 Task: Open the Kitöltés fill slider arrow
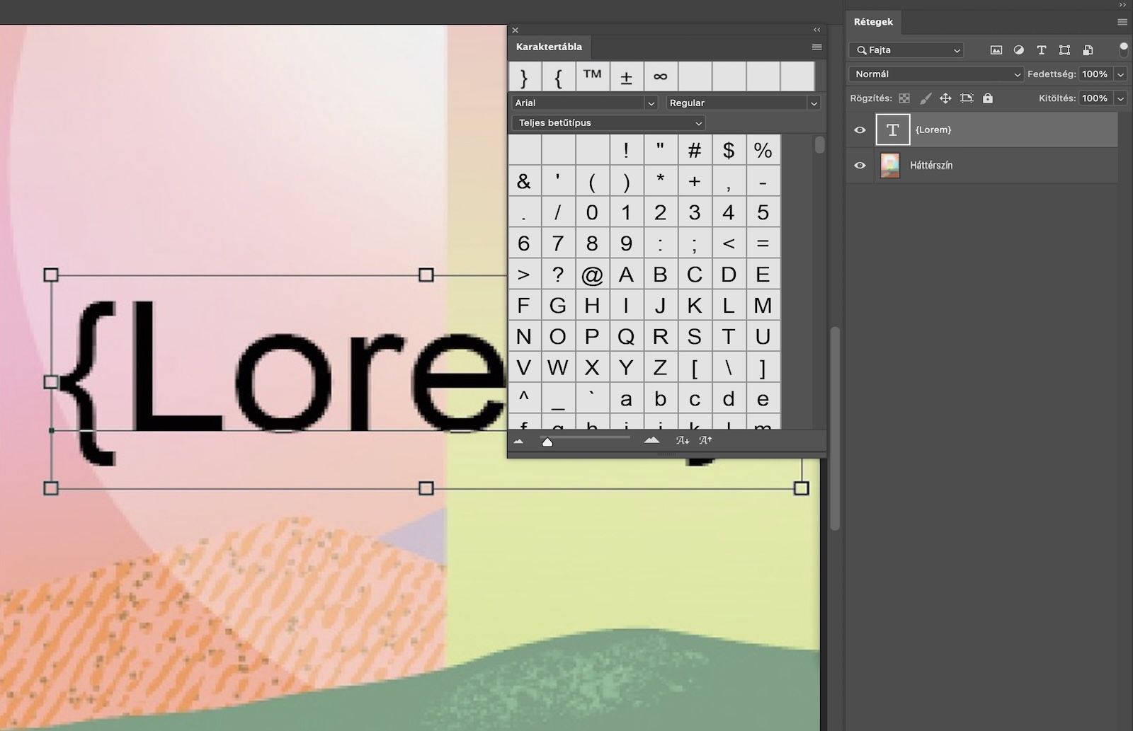[x=1120, y=98]
